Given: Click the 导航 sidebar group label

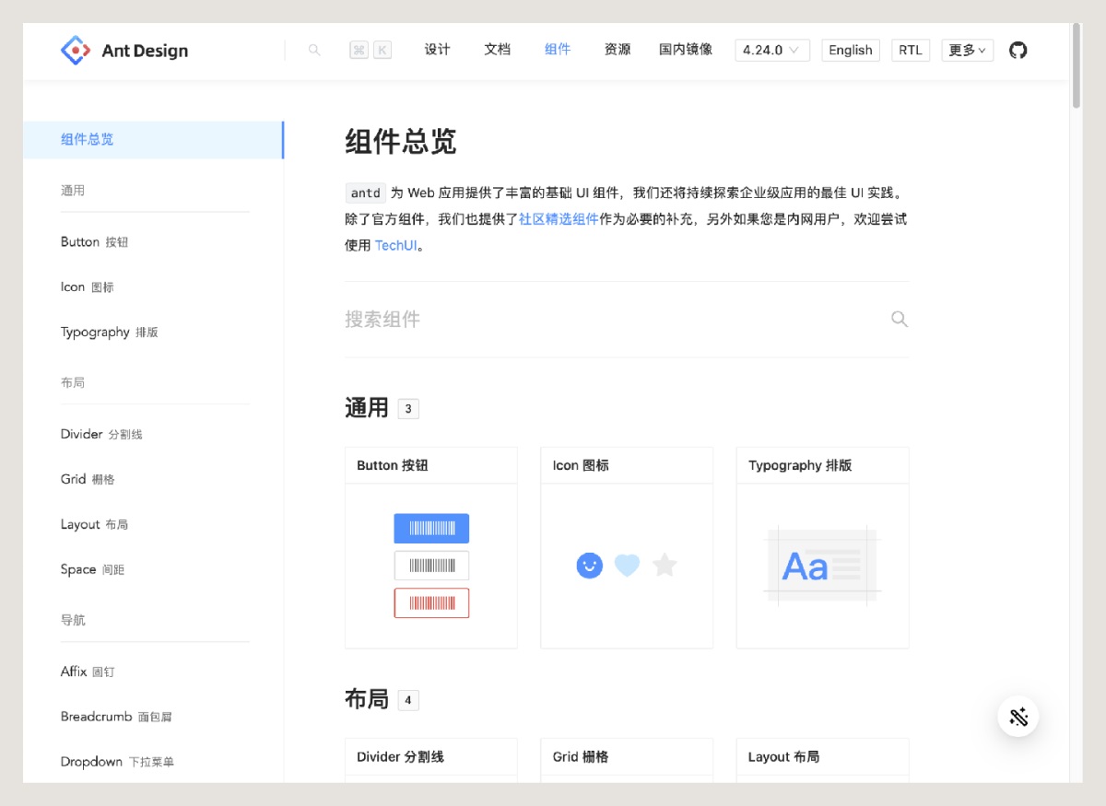Looking at the screenshot, I should pyautogui.click(x=73, y=620).
